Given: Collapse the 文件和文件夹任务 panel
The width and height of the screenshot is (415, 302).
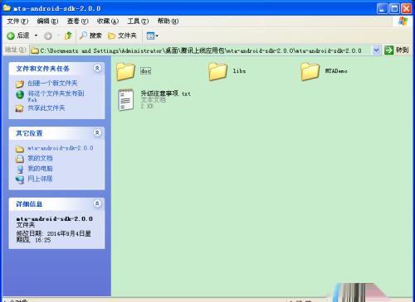Looking at the screenshot, I should pos(97,68).
